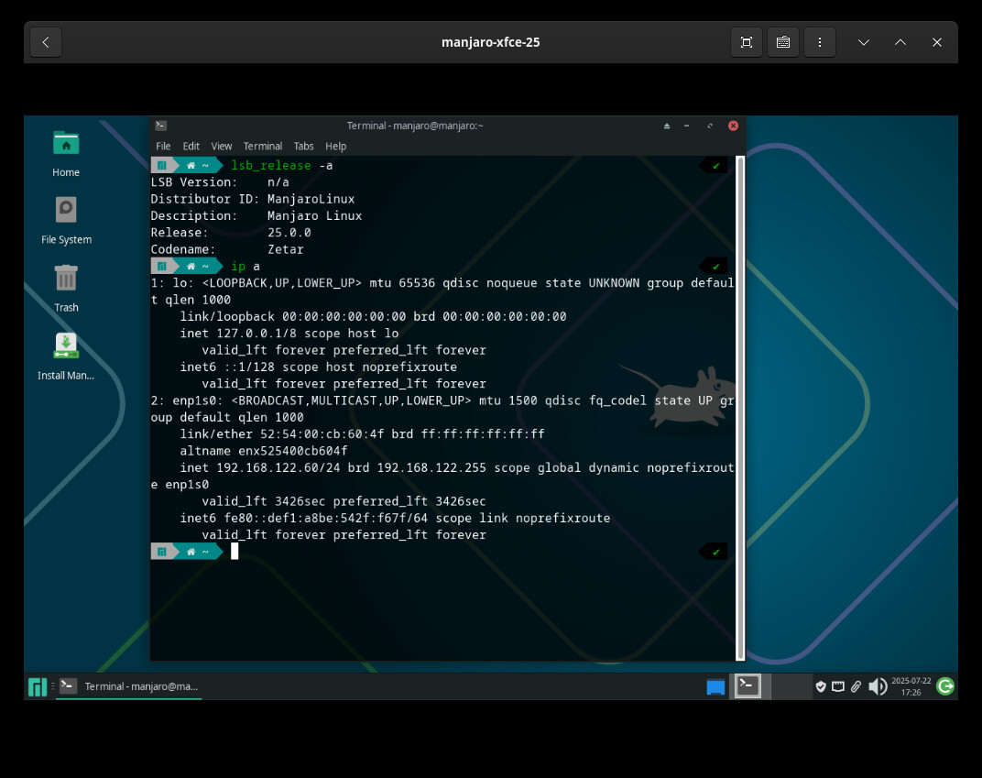Image resolution: width=982 pixels, height=778 pixels.
Task: Open the Tabs menu of the terminal
Action: tap(303, 146)
